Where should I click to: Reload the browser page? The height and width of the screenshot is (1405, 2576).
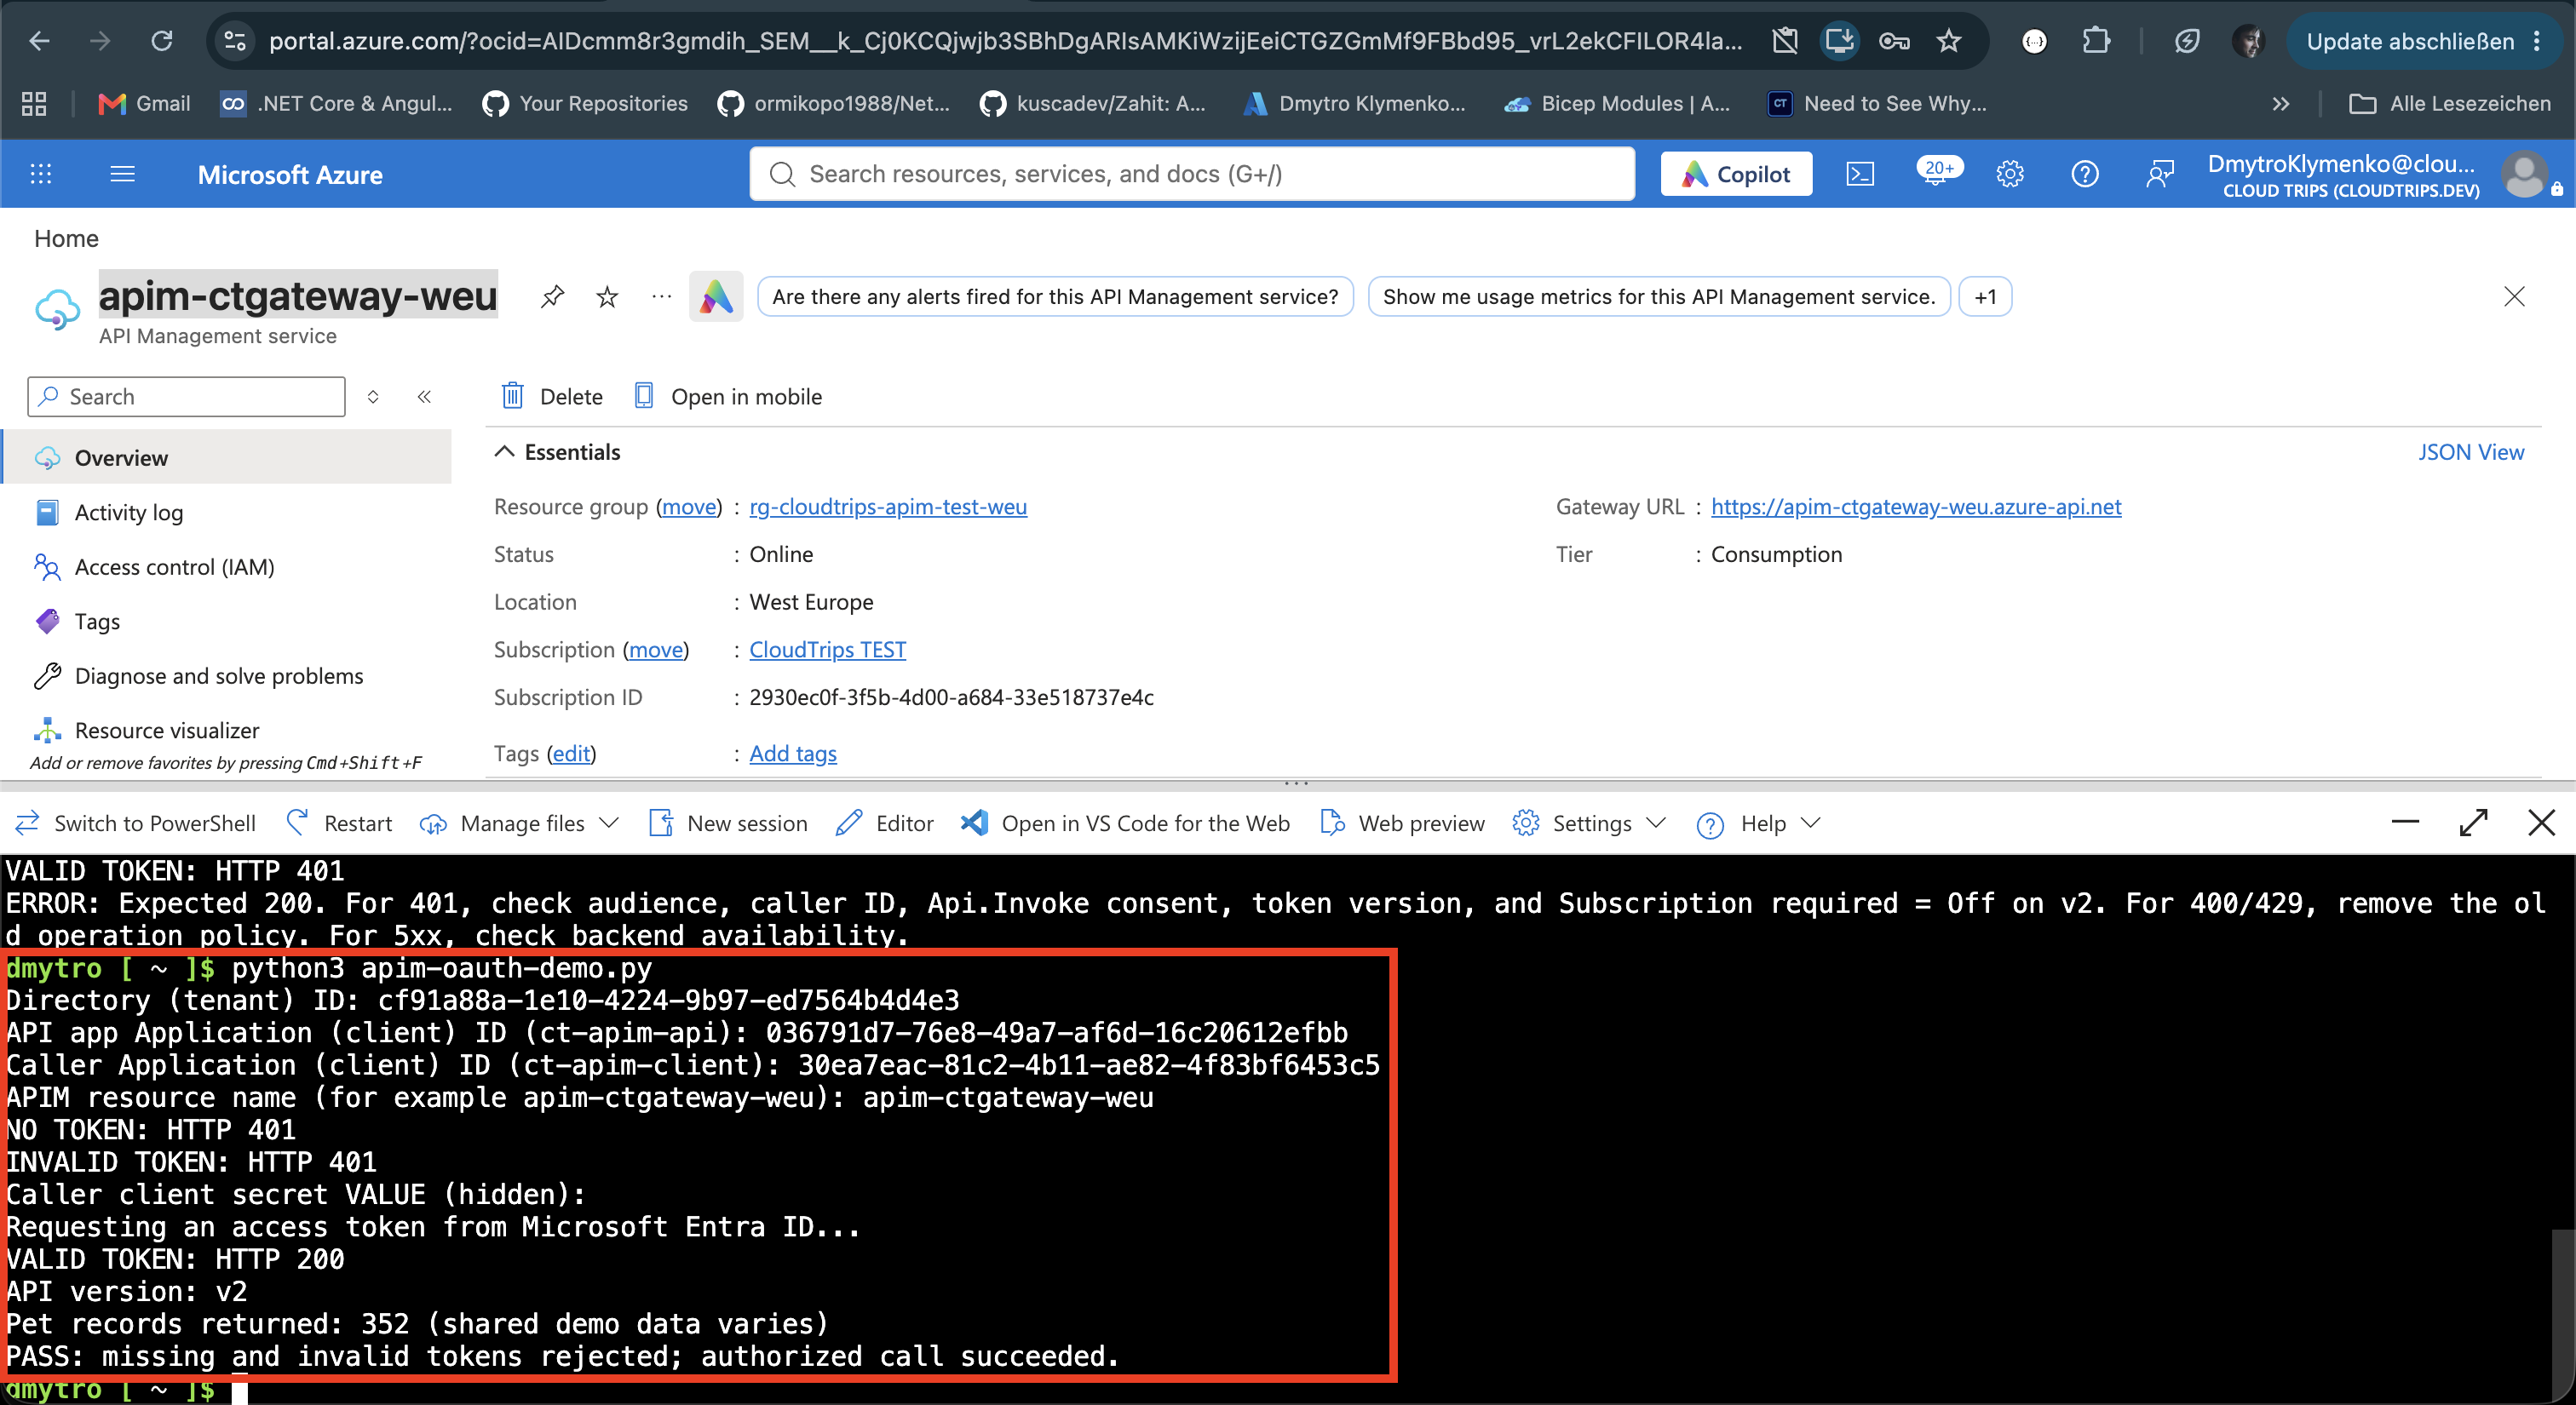pos(162,41)
